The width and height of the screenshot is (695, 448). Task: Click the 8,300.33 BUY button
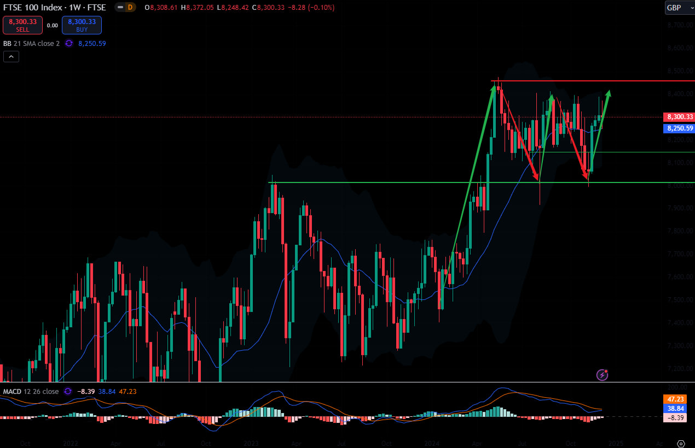click(x=82, y=25)
